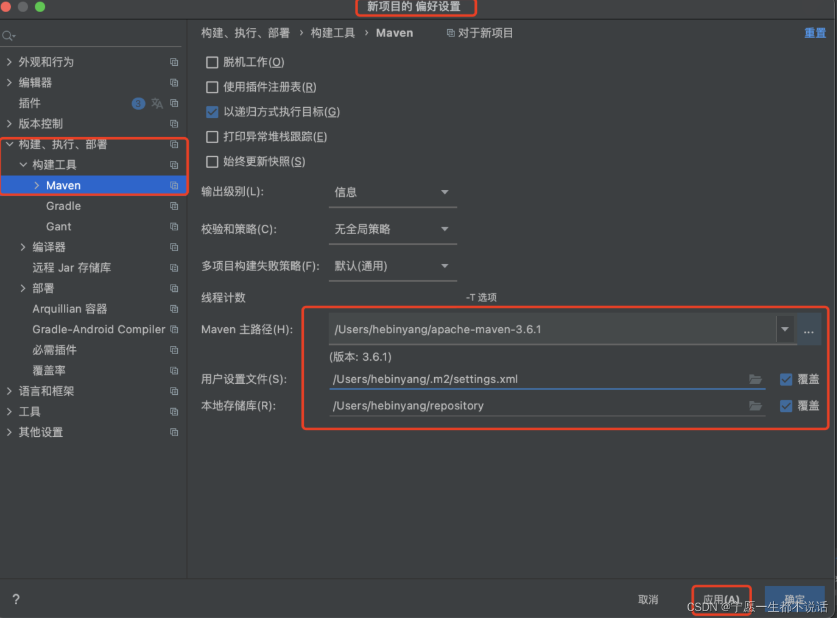Browse folder icon for 用户设置文件
The height and width of the screenshot is (619, 838).
(756, 380)
